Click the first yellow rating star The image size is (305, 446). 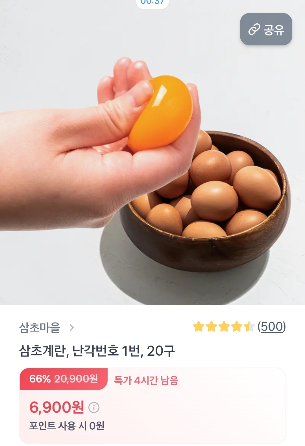[x=199, y=327]
